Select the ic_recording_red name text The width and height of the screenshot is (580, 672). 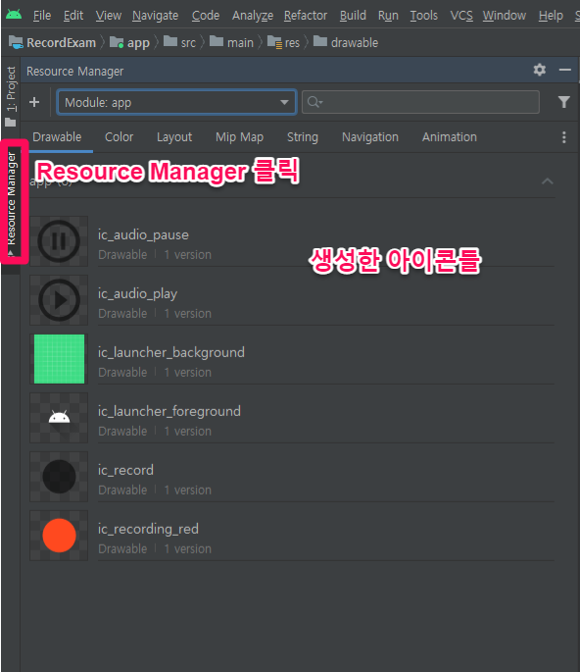(148, 529)
